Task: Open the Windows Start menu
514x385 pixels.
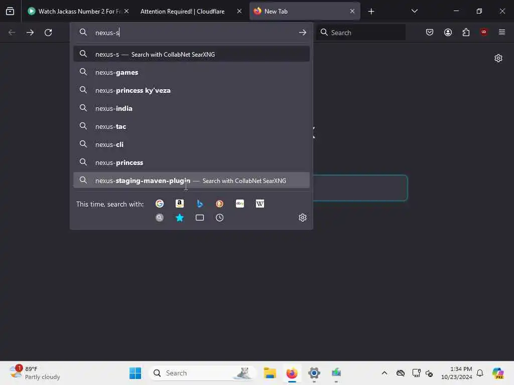Action: 135,373
